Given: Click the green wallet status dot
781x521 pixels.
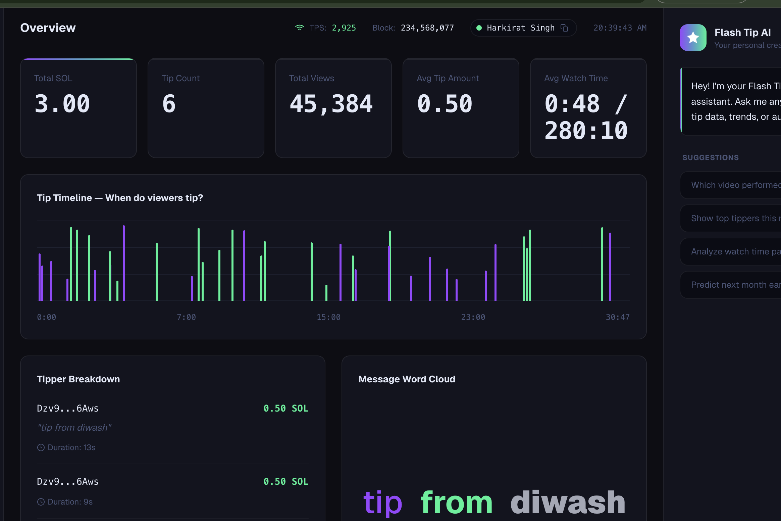Looking at the screenshot, I should tap(479, 28).
